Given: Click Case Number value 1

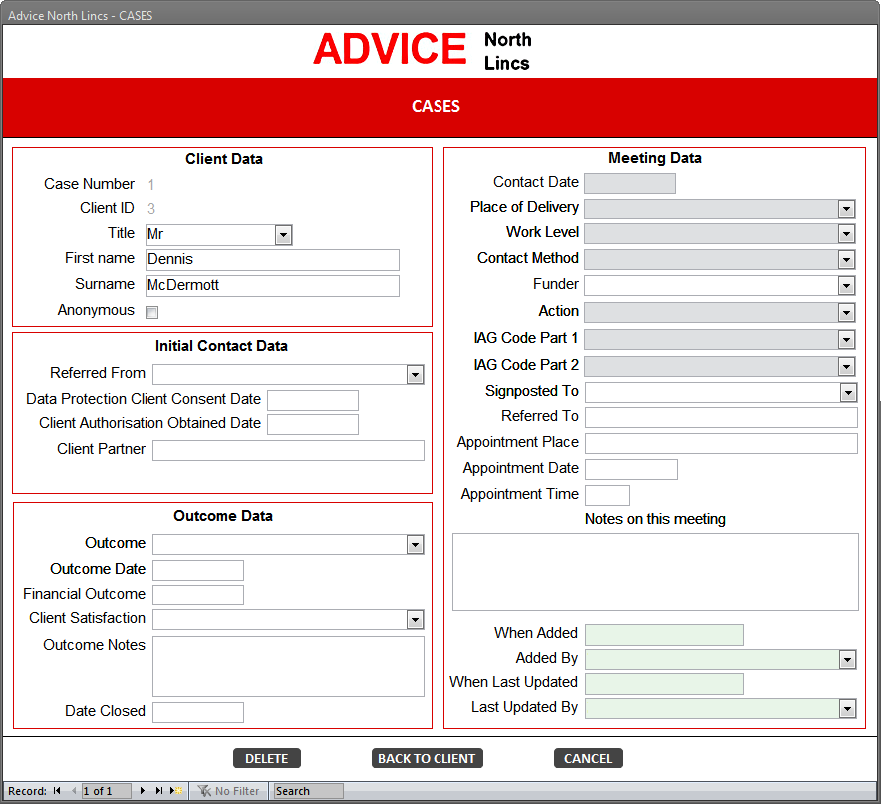Looking at the screenshot, I should [x=151, y=185].
